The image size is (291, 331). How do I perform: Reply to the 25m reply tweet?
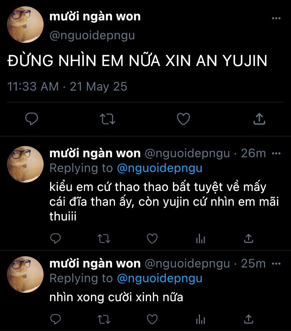[56, 319]
